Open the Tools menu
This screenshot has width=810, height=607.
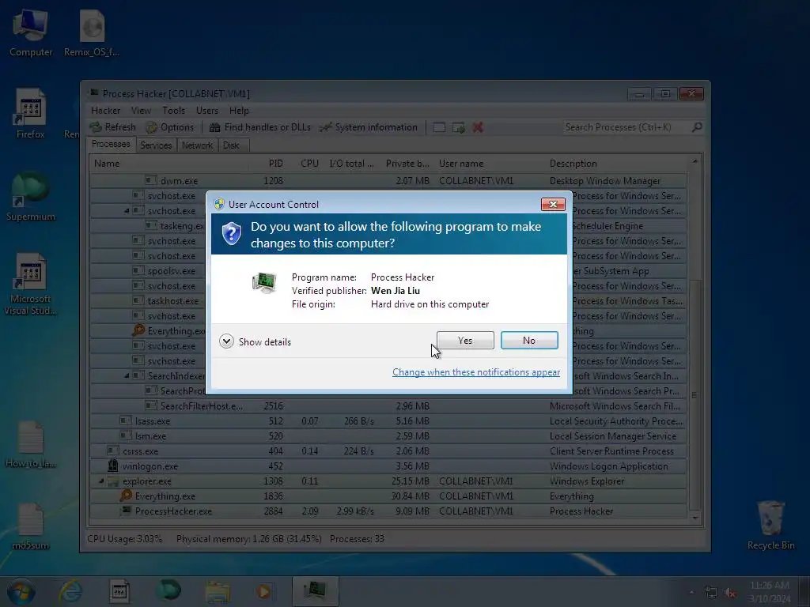pyautogui.click(x=173, y=111)
